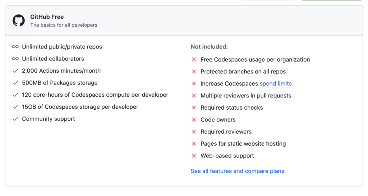Click the GitHub Octocat logo icon
Image resolution: width=368 pixels, height=196 pixels.
pyautogui.click(x=19, y=20)
